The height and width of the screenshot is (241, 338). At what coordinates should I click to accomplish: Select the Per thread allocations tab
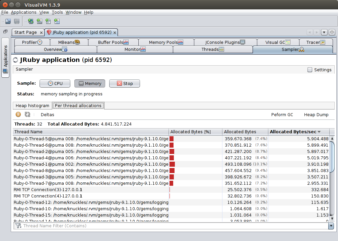[x=78, y=105]
